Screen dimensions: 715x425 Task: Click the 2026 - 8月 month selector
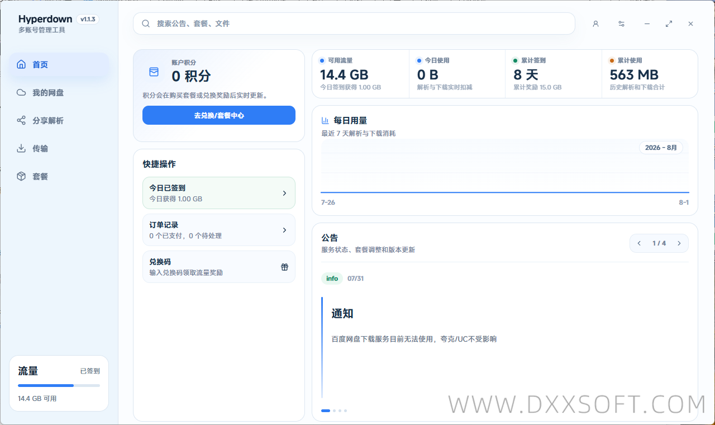pos(661,148)
